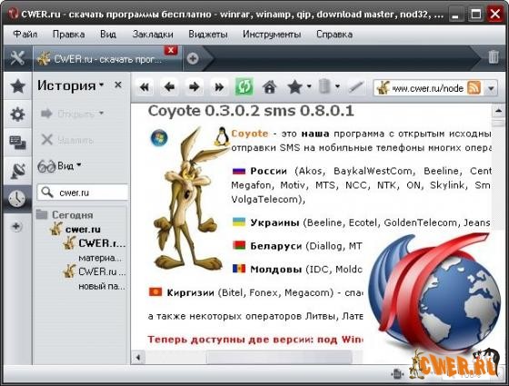Open dropdown arrow next to star toolbar icon
Image resolution: width=509 pixels, height=386 pixels.
[309, 86]
